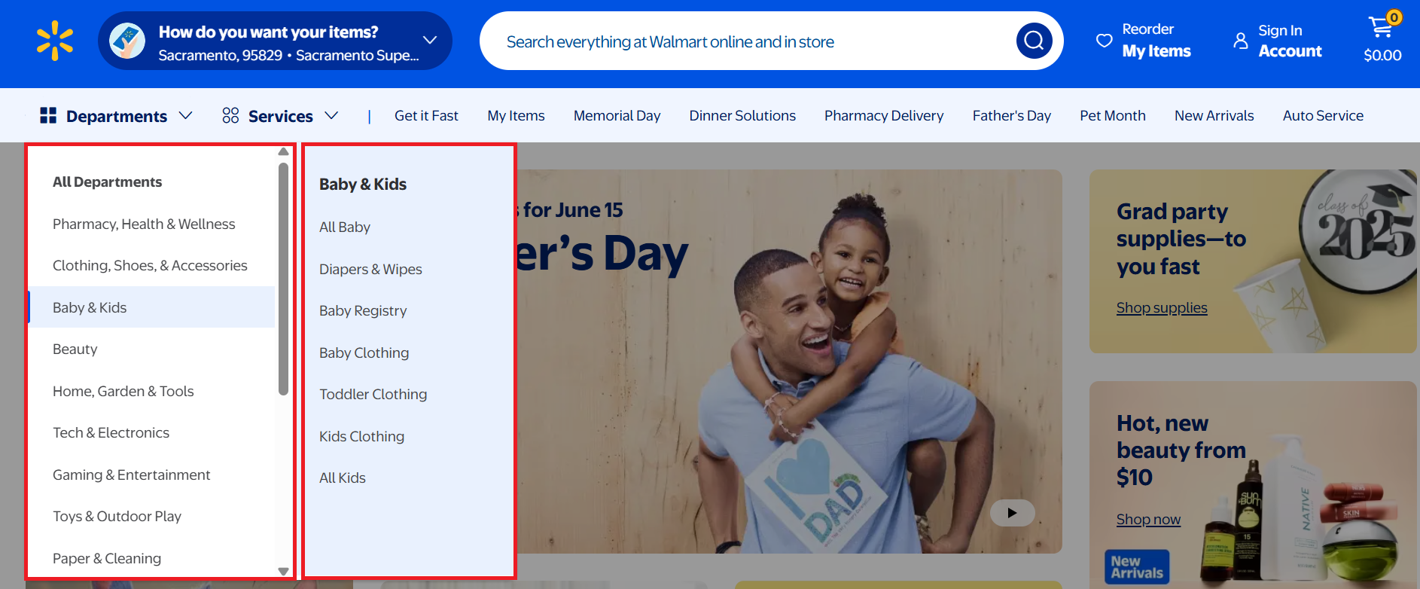The image size is (1420, 589).
Task: Click the Walmart spark logo
Action: coord(55,41)
